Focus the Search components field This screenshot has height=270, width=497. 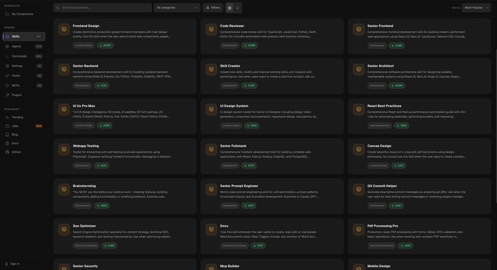102,7
